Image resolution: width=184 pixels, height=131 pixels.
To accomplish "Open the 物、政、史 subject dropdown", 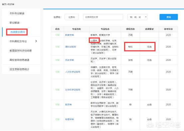I will (x=137, y=17).
